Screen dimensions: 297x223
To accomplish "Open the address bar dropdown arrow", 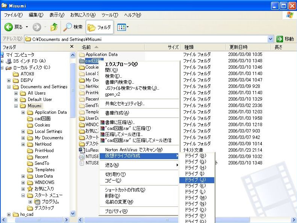I will point(270,39).
